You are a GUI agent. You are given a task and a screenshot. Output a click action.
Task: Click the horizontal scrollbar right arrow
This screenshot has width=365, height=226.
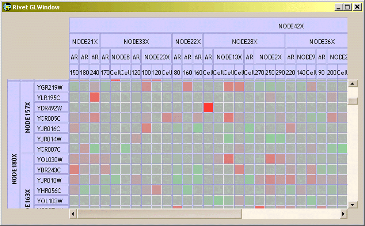[x=343, y=213]
